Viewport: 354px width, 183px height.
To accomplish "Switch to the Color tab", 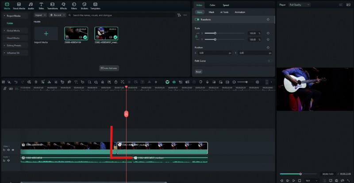I will pos(212,5).
